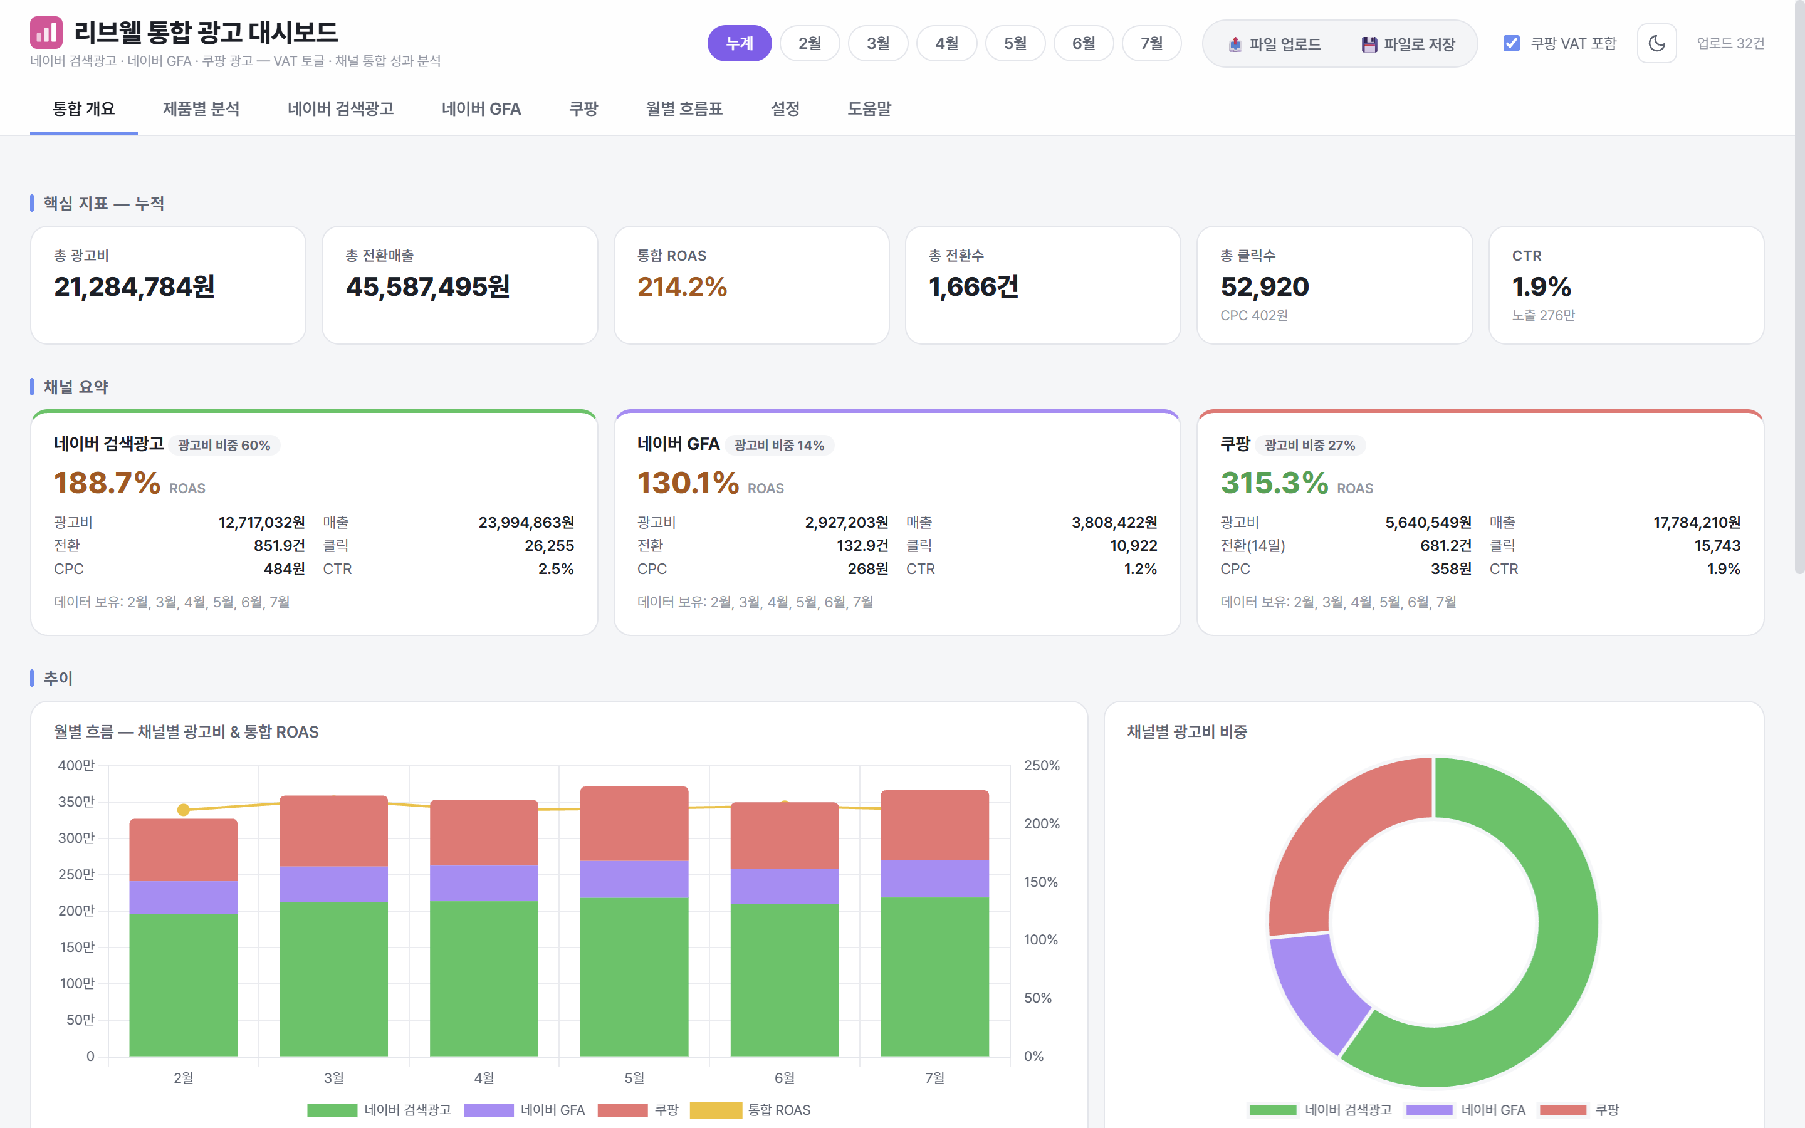Select the 누계 period filter
Viewport: 1805px width, 1128px height.
pos(739,43)
